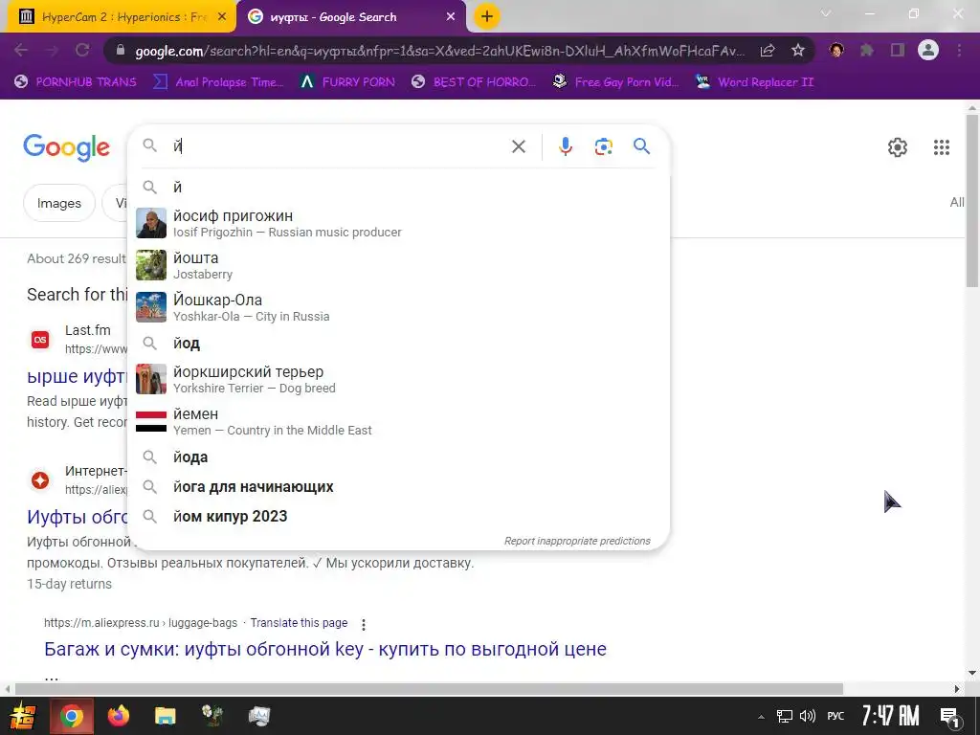The width and height of the screenshot is (980, 735).
Task: Toggle the browser side panel icon
Action: (898, 50)
